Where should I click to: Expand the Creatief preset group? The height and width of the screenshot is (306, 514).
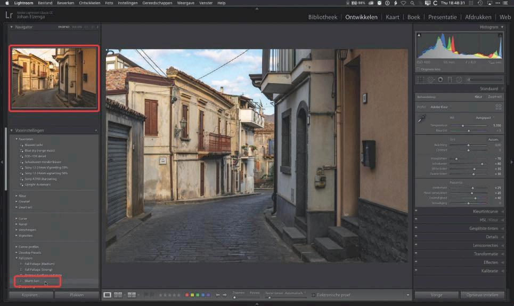pyautogui.click(x=17, y=202)
